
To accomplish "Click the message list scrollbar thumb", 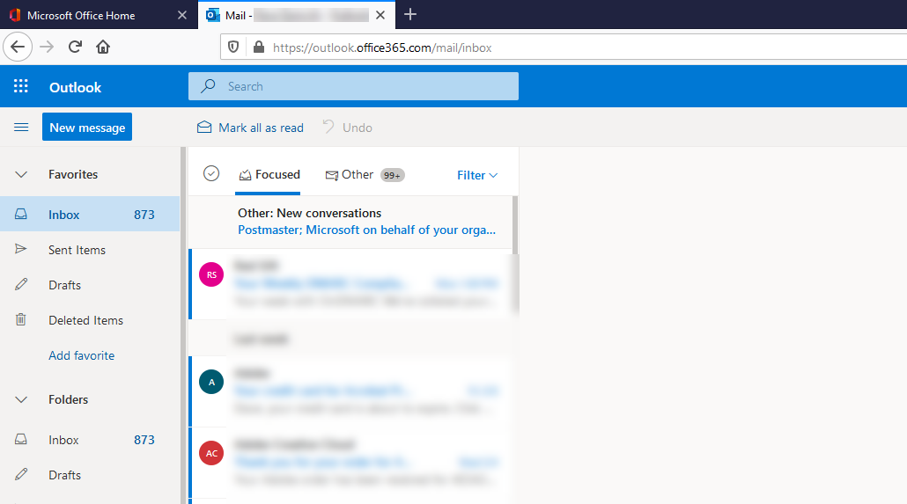I will [515, 254].
